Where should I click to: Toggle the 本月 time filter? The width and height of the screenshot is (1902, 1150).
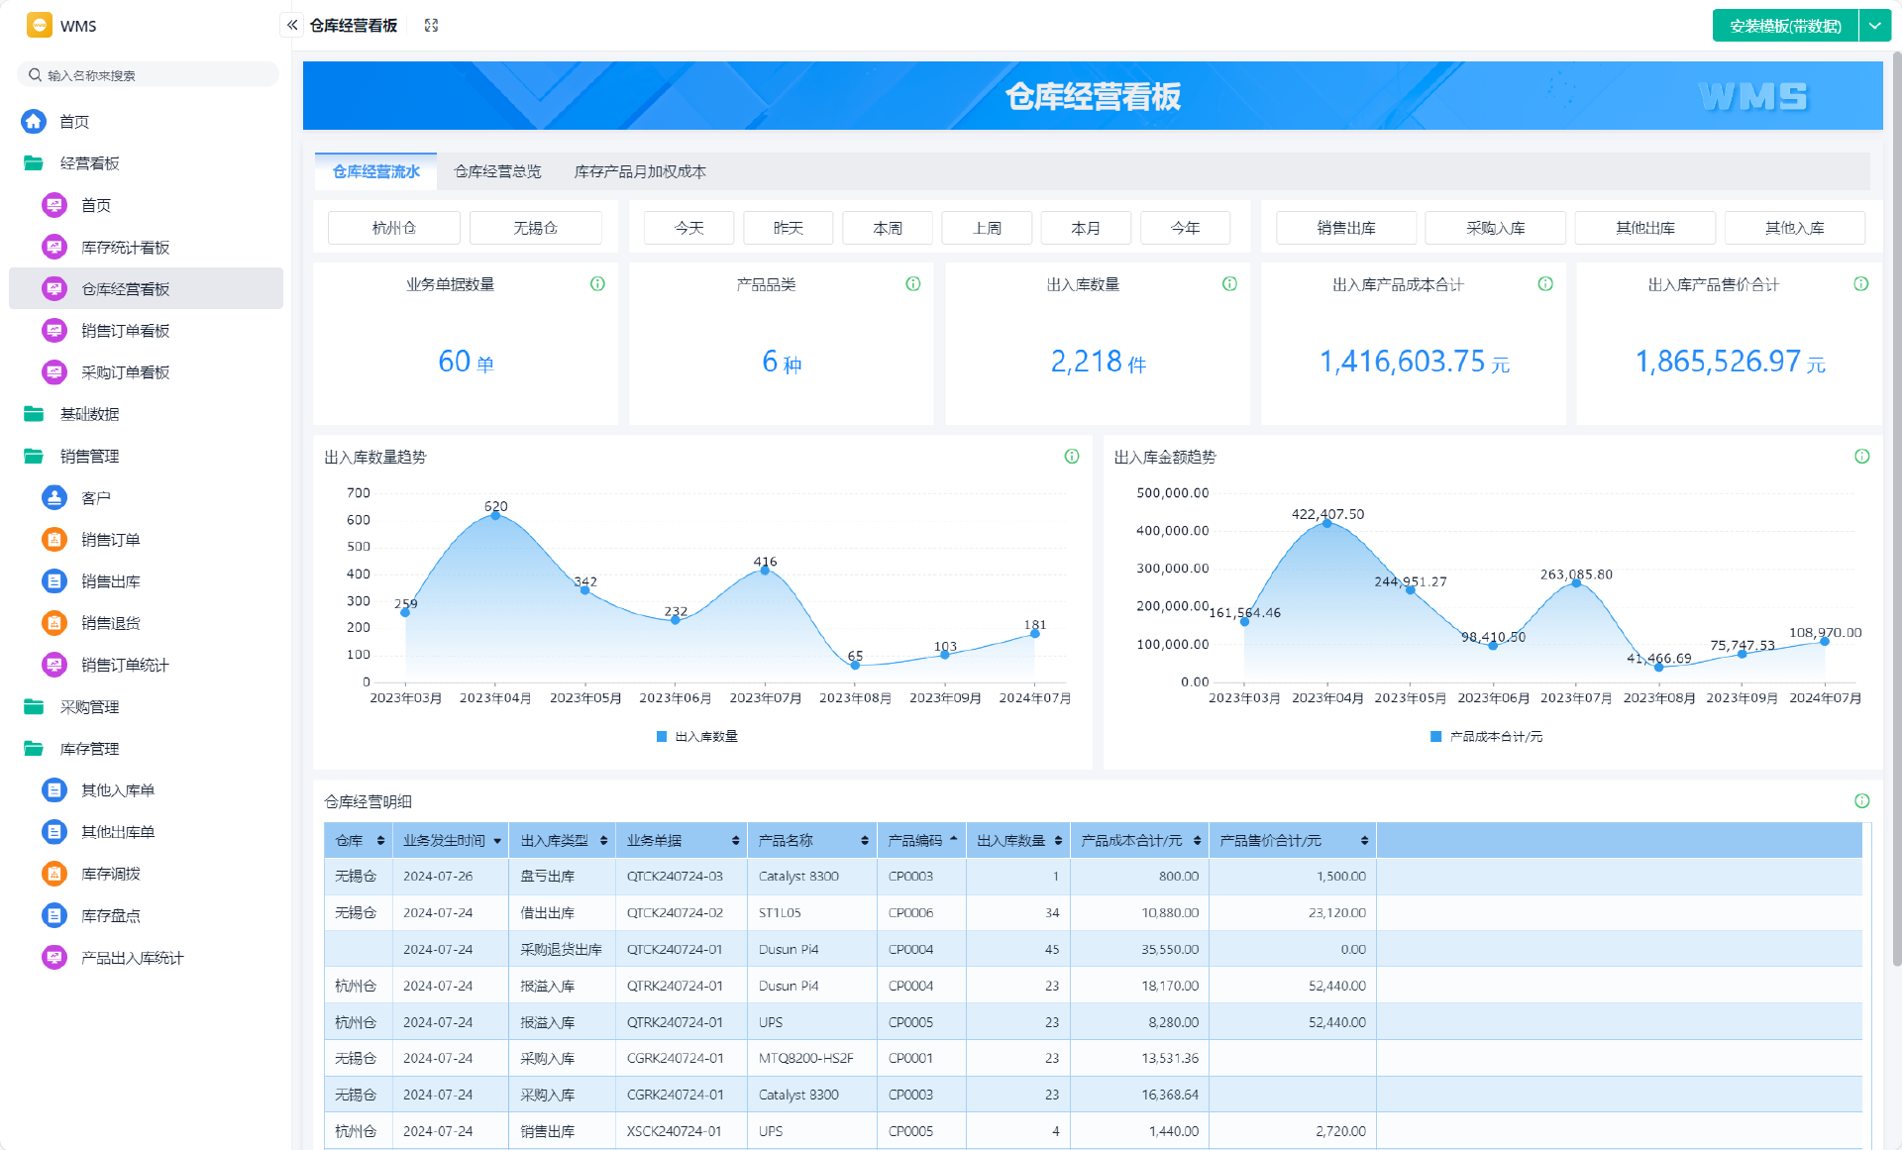1086,228
